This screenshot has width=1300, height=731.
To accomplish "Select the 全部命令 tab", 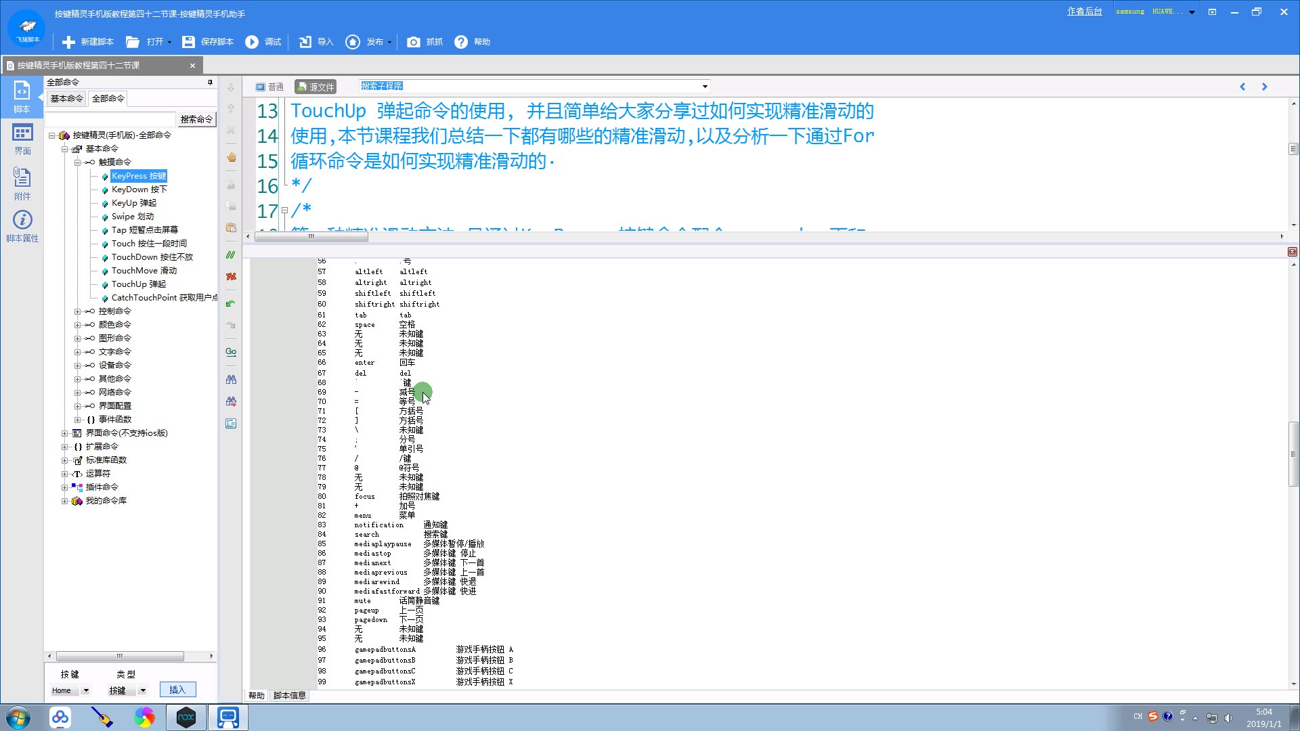I will point(108,99).
